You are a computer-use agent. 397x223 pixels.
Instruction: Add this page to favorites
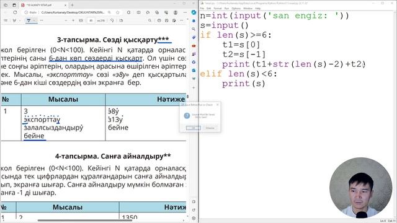tap(118, 12)
